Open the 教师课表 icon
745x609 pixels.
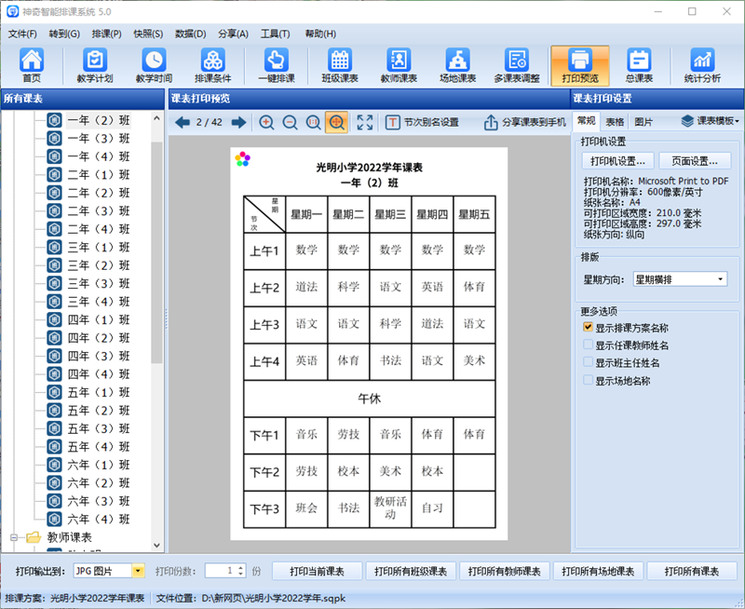tap(399, 65)
